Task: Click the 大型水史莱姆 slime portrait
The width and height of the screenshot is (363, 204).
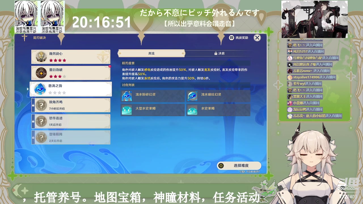Action: pos(126,110)
